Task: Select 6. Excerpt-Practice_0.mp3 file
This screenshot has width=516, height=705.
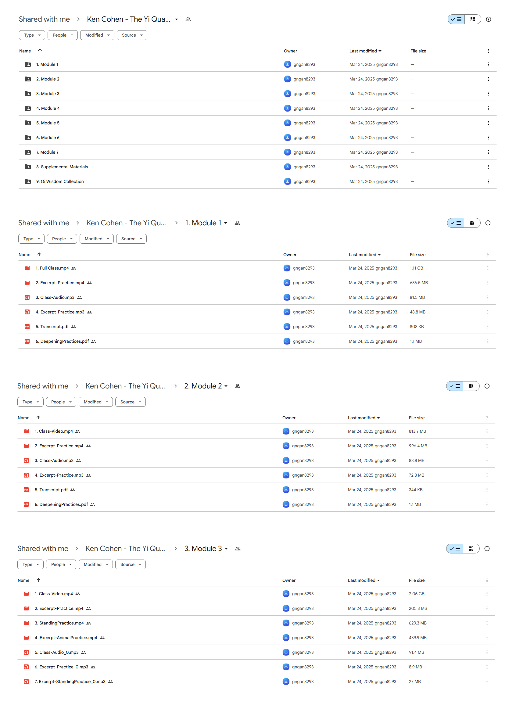Action: (256, 667)
